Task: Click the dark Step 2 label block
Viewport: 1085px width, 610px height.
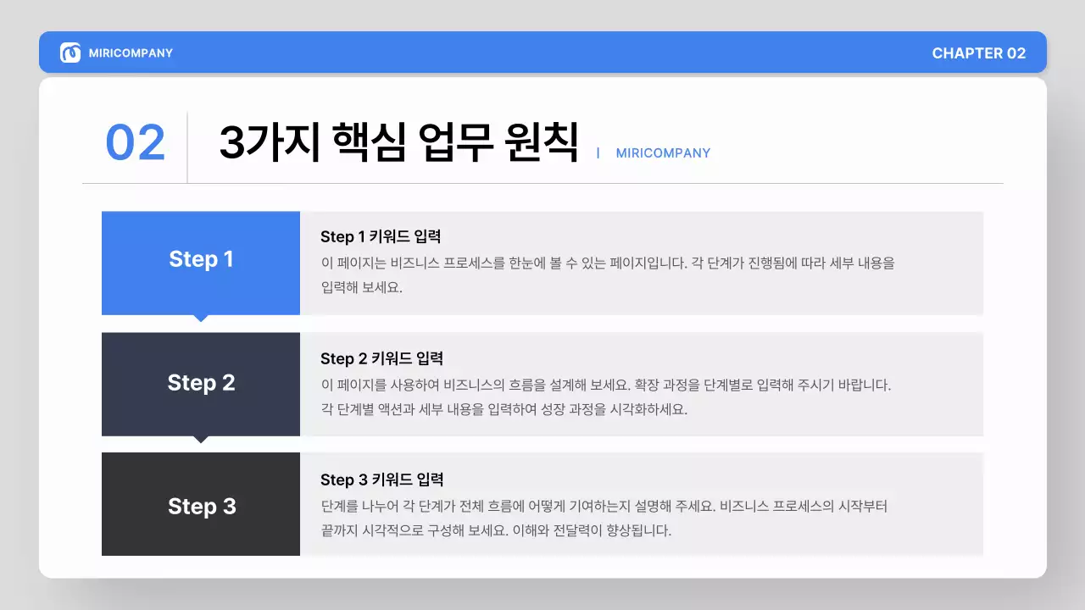Action: (x=201, y=383)
